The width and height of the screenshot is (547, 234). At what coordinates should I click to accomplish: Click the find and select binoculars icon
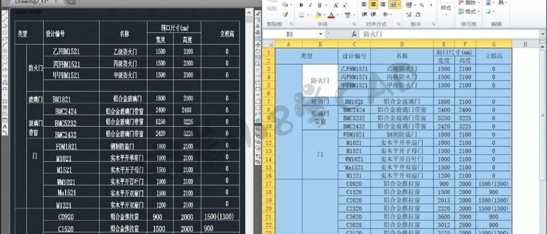pyautogui.click(x=501, y=3)
